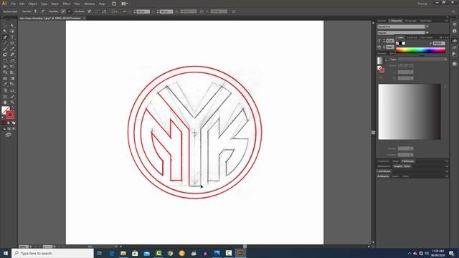The width and height of the screenshot is (459, 258).
Task: Switch to the Character panel tab
Action: (396, 21)
